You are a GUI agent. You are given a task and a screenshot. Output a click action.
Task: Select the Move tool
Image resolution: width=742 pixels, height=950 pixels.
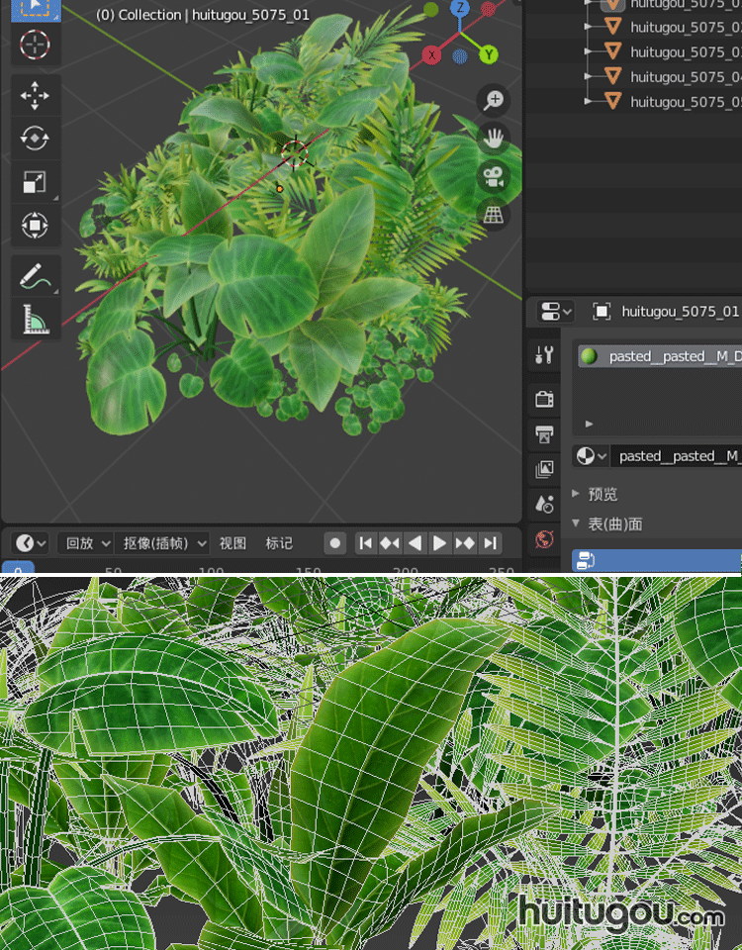pos(35,96)
